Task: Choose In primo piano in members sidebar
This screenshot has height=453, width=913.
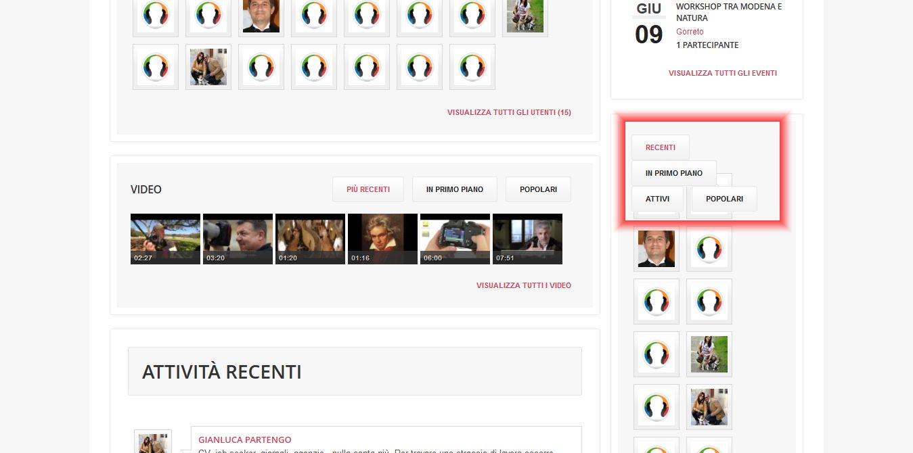Action: pyautogui.click(x=674, y=173)
